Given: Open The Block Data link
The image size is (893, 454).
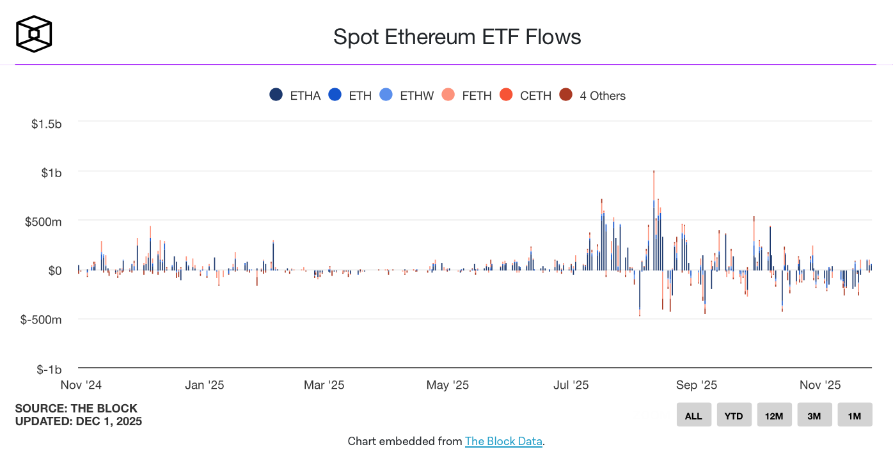Looking at the screenshot, I should coord(503,441).
